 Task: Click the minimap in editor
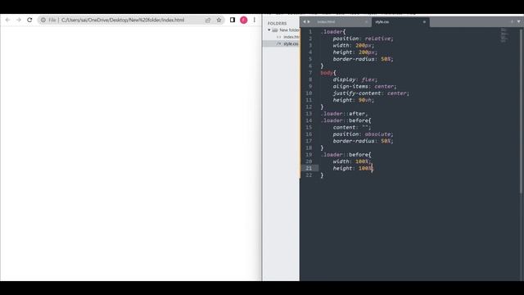504,35
